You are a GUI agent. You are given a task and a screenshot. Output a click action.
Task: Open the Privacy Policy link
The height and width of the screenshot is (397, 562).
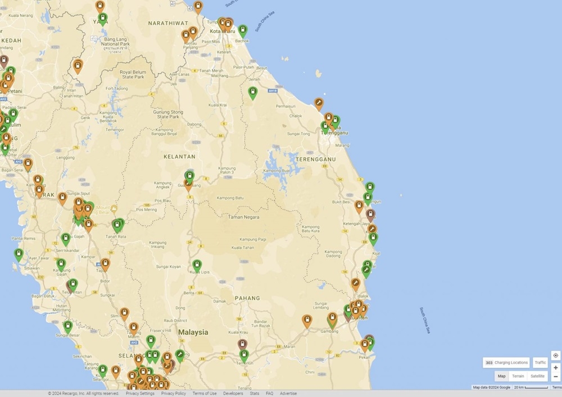(x=173, y=394)
